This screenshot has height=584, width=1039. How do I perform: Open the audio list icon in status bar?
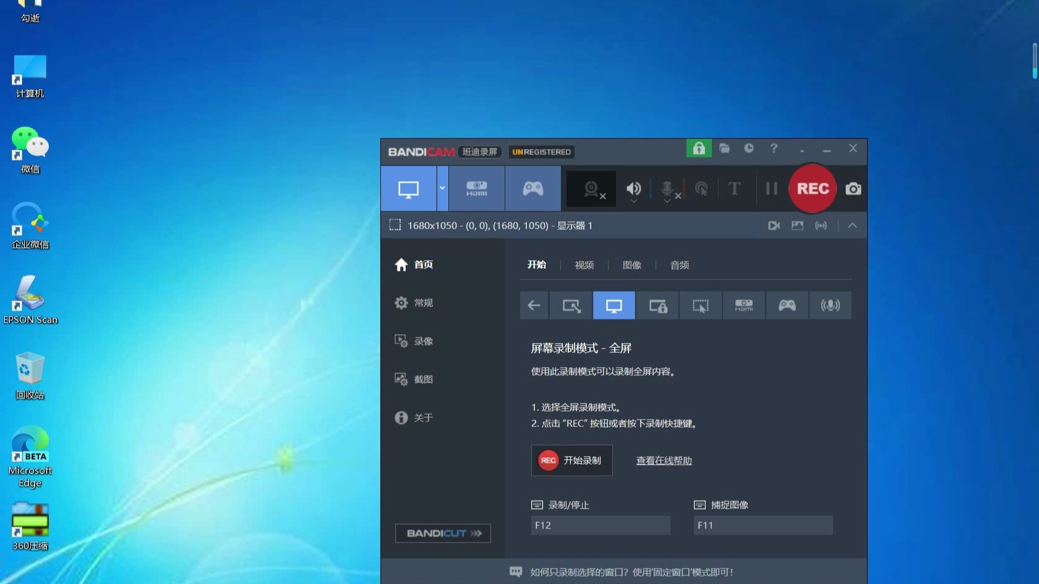[x=821, y=226]
